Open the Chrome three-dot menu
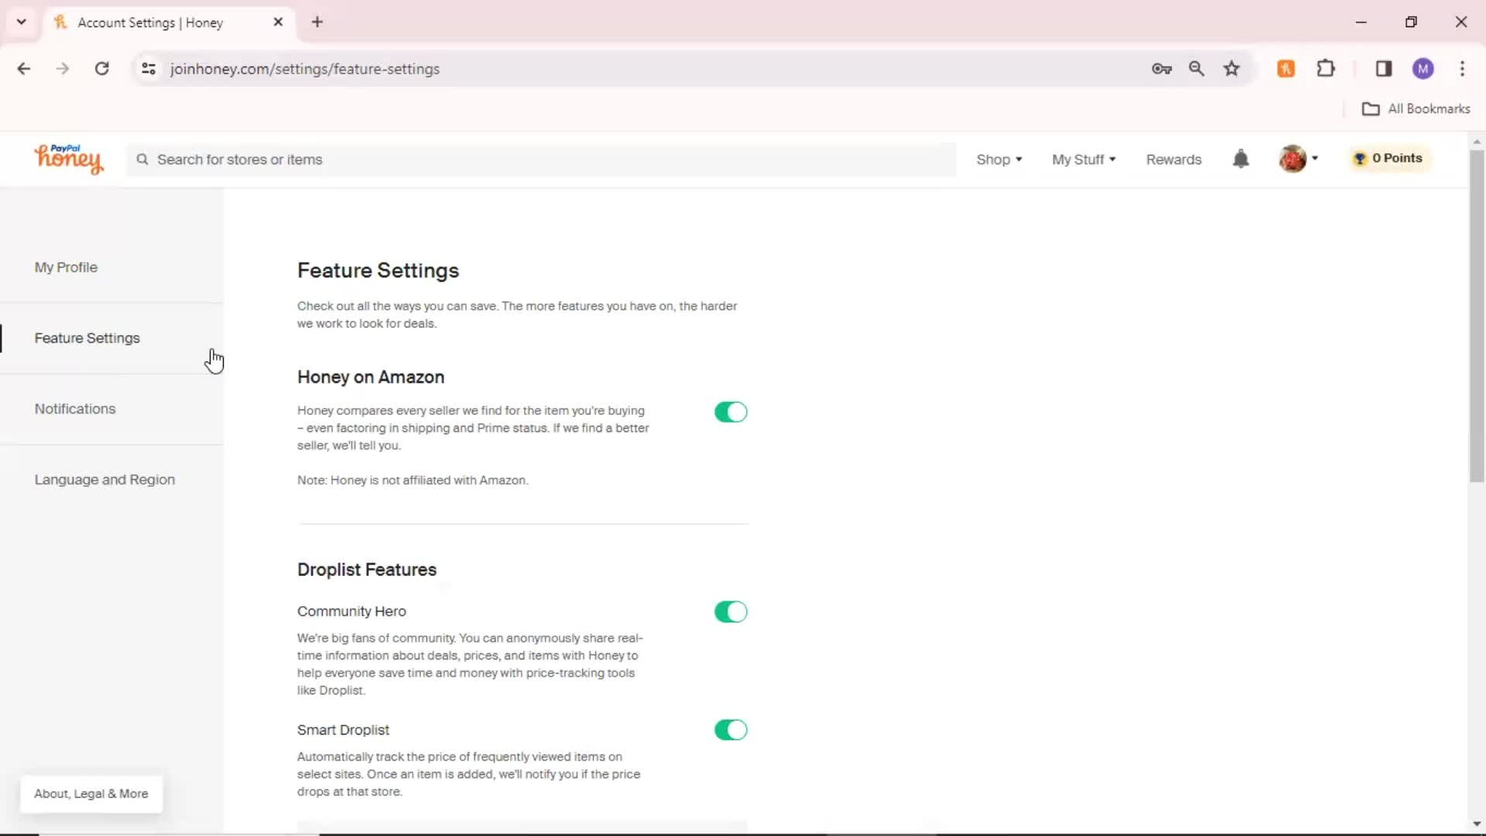1486x836 pixels. pos(1462,69)
